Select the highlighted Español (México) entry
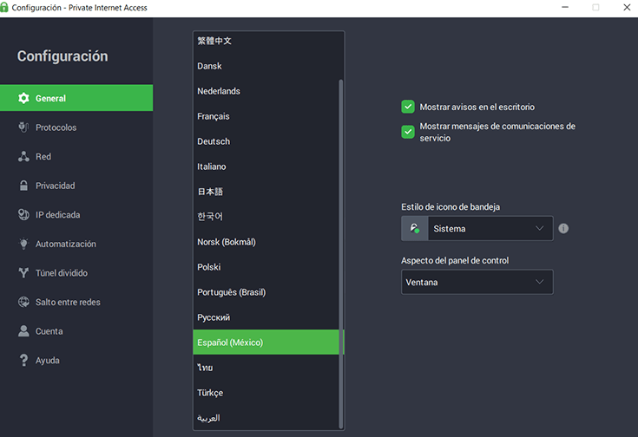This screenshot has height=437, width=638. coord(266,342)
